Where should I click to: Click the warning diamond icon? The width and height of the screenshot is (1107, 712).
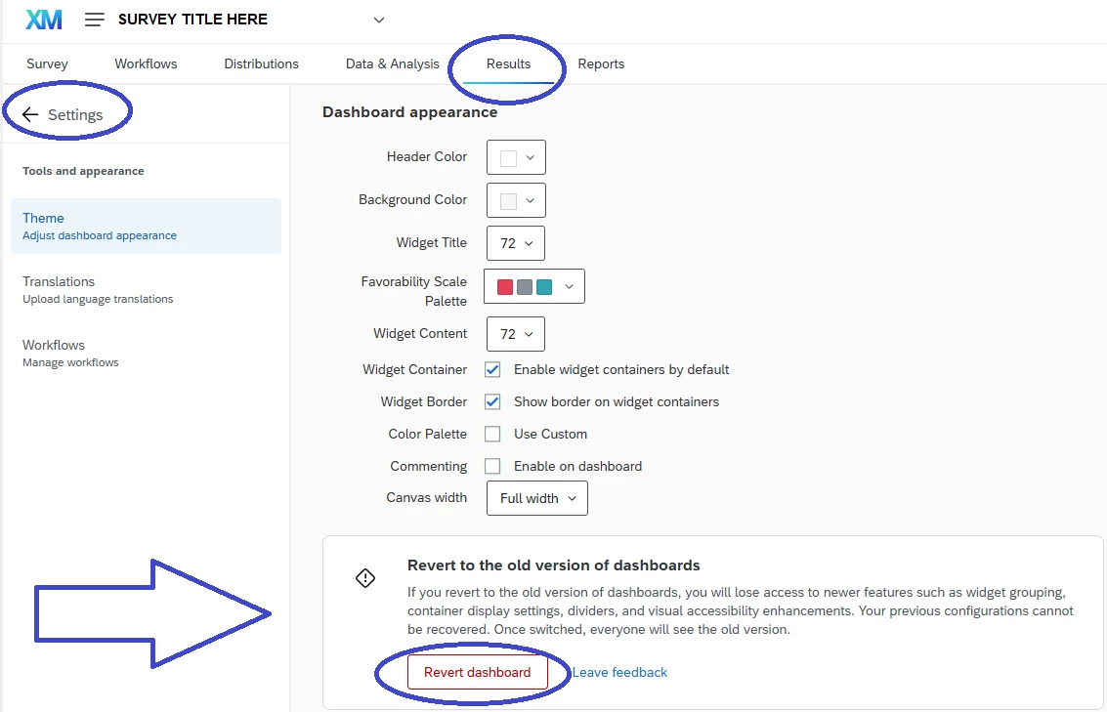pyautogui.click(x=365, y=578)
